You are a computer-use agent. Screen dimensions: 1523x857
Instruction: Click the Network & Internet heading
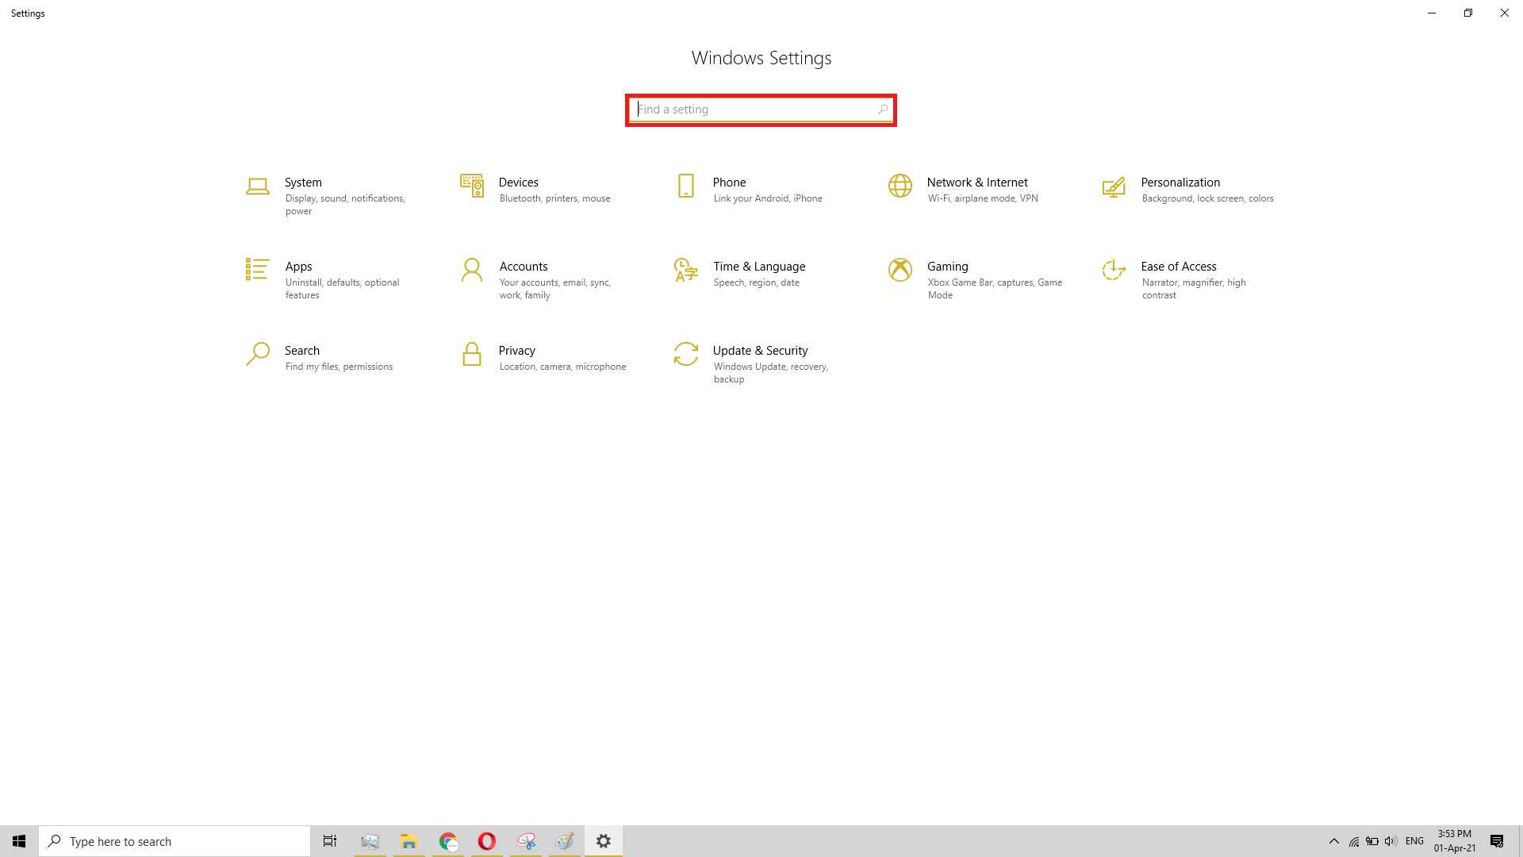[x=977, y=183]
